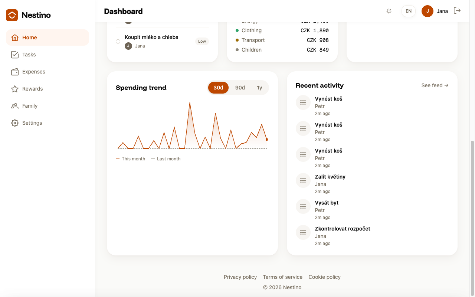Click the Rewards star icon

[15, 89]
